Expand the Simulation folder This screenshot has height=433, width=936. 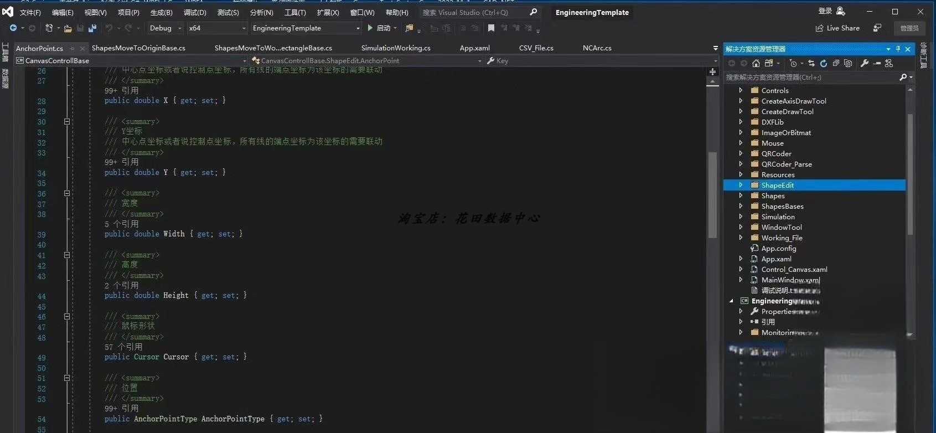pos(741,216)
